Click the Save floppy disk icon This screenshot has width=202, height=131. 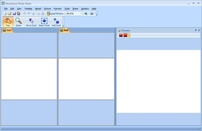click(14, 13)
